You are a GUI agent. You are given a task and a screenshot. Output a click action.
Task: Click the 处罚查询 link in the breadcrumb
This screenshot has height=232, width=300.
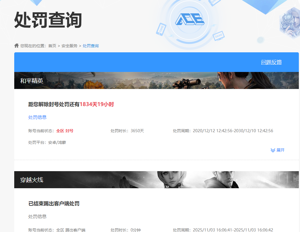pyautogui.click(x=91, y=45)
